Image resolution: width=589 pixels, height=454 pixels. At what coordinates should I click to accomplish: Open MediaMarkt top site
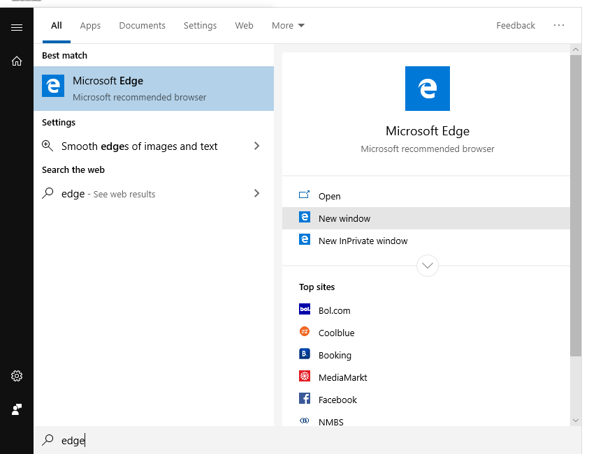click(426, 377)
